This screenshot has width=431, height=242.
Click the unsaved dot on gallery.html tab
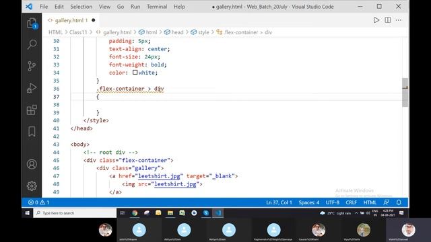pos(94,20)
